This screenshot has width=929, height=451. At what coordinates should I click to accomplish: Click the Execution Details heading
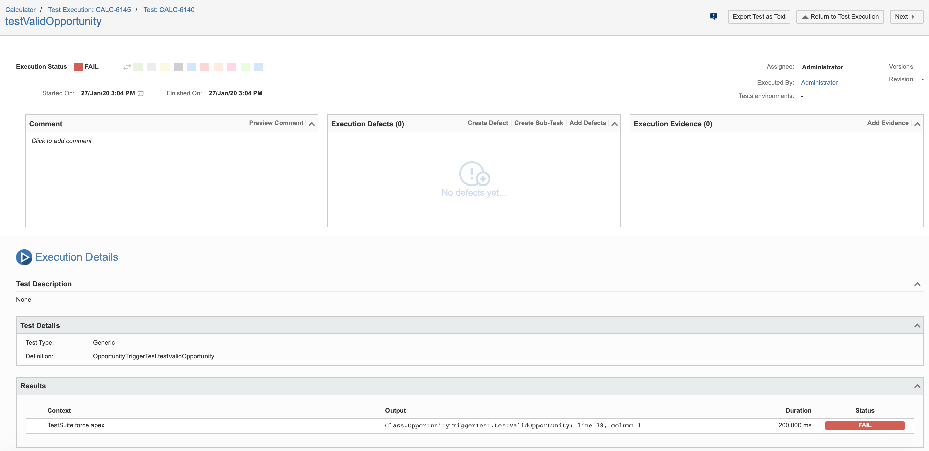76,257
